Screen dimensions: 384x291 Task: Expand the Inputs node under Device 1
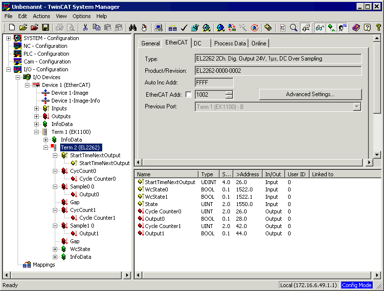click(37, 108)
